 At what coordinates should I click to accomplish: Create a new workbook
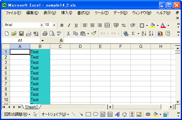coord(7,34)
